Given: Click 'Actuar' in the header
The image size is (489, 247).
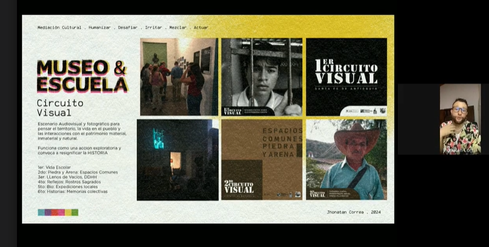Looking at the screenshot, I should coord(201,28).
